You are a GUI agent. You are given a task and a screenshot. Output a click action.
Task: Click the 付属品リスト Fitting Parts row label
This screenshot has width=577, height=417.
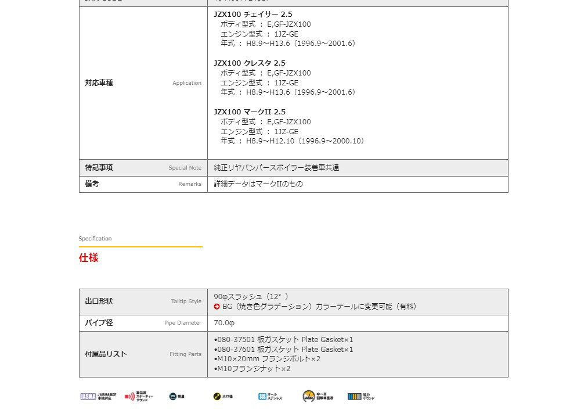(106, 354)
